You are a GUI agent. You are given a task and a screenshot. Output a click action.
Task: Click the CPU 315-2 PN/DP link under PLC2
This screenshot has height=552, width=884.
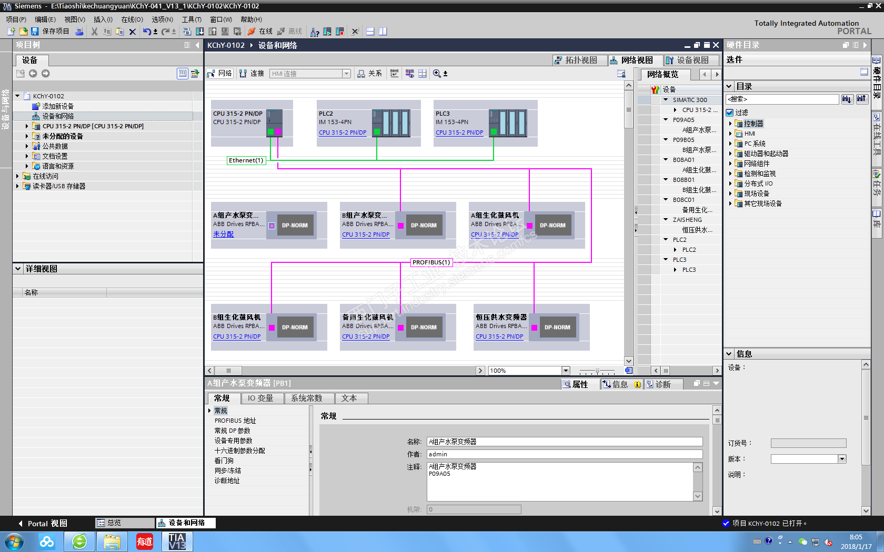pos(343,132)
